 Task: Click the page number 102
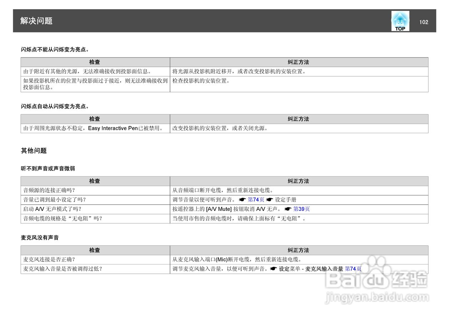(424, 22)
